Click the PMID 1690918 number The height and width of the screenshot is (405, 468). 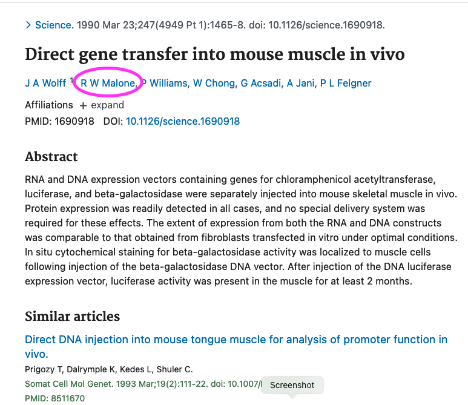74,121
